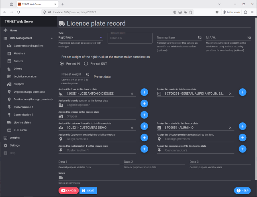Go to Customers and suppliers page
257x197 pixels.
pyautogui.click(x=29, y=46)
